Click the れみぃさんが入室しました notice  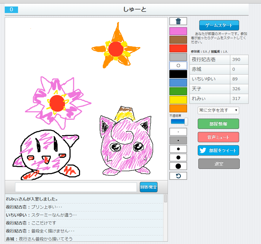coord(32,199)
